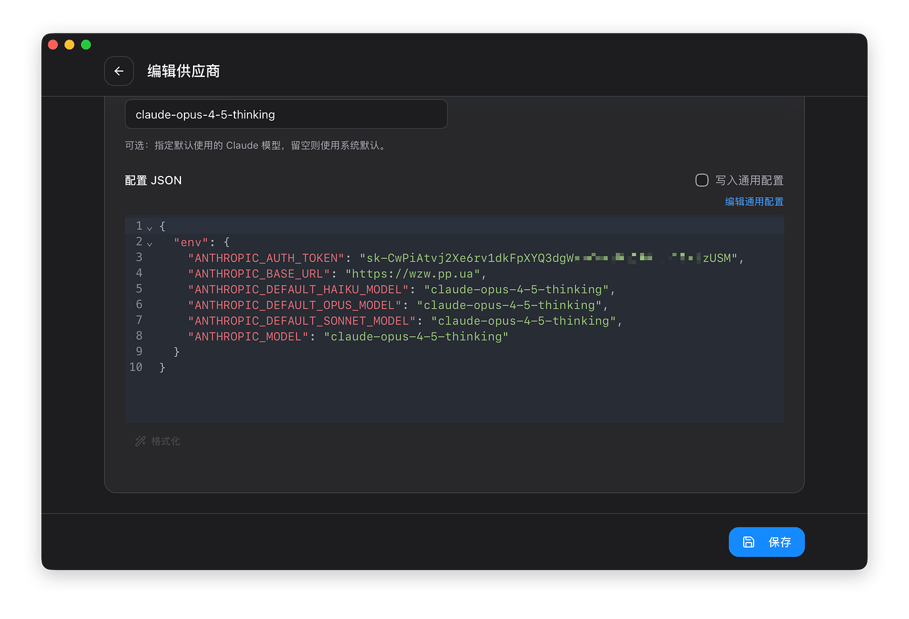Collapse the fold arrow on line 1
The width and height of the screenshot is (909, 619).
[x=150, y=228]
